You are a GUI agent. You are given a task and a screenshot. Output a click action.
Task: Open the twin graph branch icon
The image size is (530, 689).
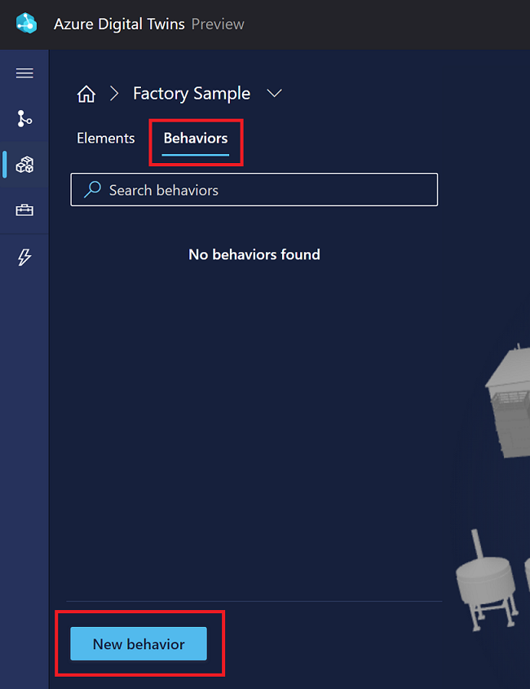pyautogui.click(x=24, y=119)
